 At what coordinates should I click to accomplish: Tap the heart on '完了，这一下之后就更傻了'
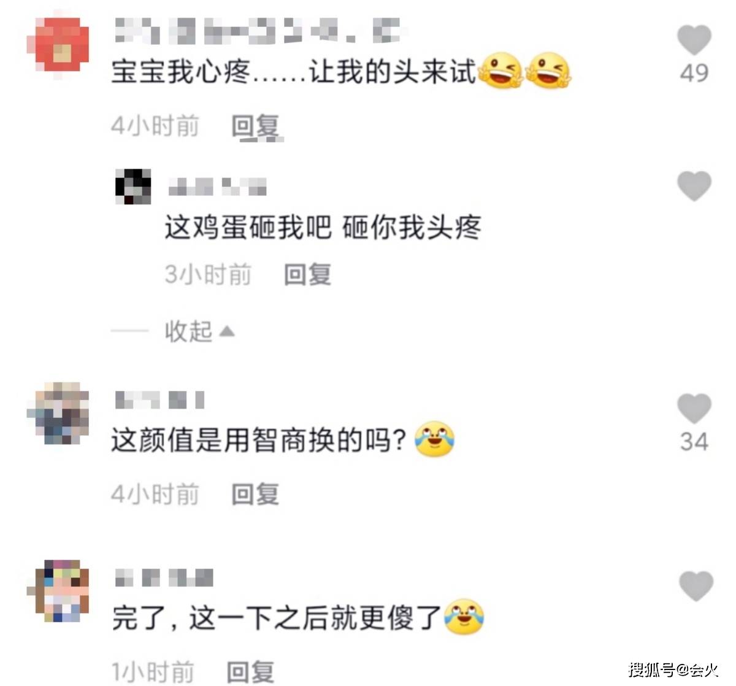click(696, 586)
